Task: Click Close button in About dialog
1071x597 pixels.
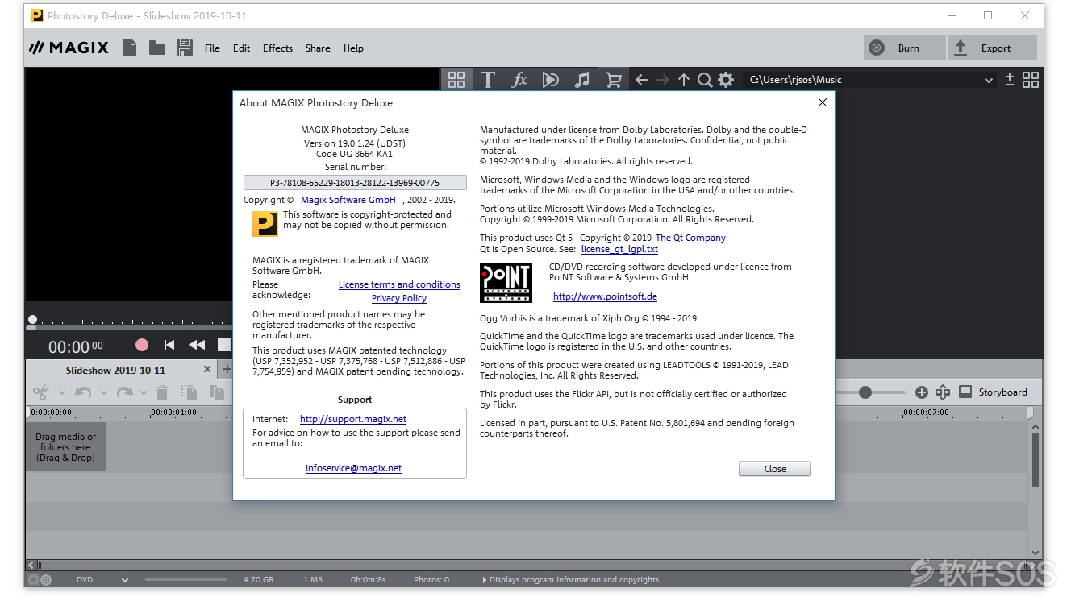Action: (x=774, y=469)
